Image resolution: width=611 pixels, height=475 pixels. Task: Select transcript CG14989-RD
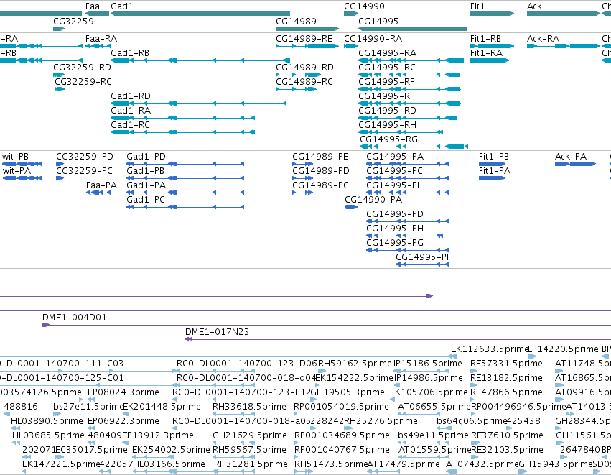coord(299,75)
